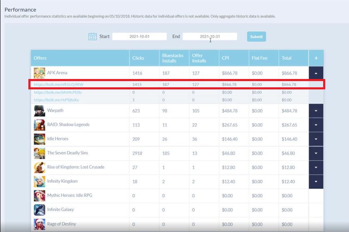Click the Offer Installs column header
Image resolution: width=349 pixels, height=232 pixels.
(204, 58)
